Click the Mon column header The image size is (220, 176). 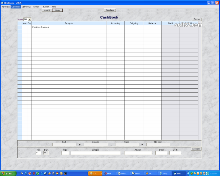(24, 23)
